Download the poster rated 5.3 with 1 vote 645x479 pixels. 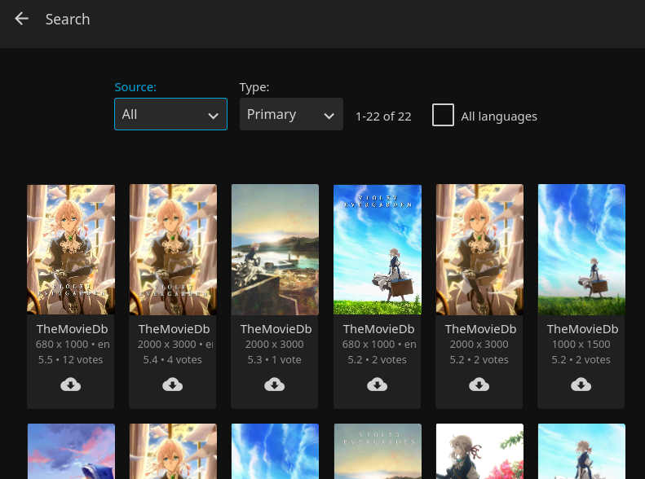(275, 385)
